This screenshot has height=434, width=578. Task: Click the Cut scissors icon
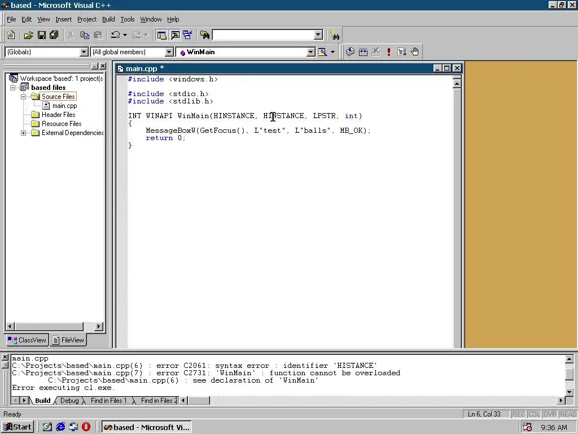[71, 35]
